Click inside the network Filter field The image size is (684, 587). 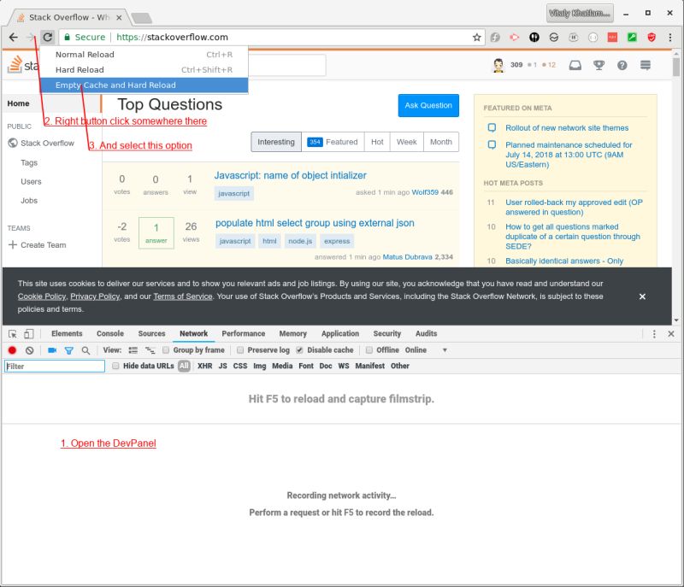pos(51,366)
